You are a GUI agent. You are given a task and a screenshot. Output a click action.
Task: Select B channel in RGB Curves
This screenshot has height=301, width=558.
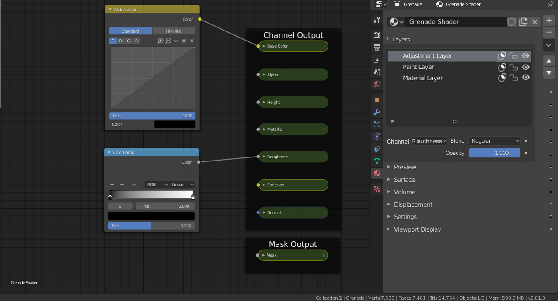[136, 41]
